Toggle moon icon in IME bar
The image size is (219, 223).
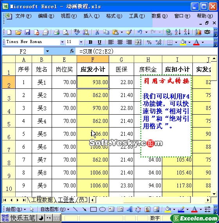pyautogui.click(x=41, y=218)
